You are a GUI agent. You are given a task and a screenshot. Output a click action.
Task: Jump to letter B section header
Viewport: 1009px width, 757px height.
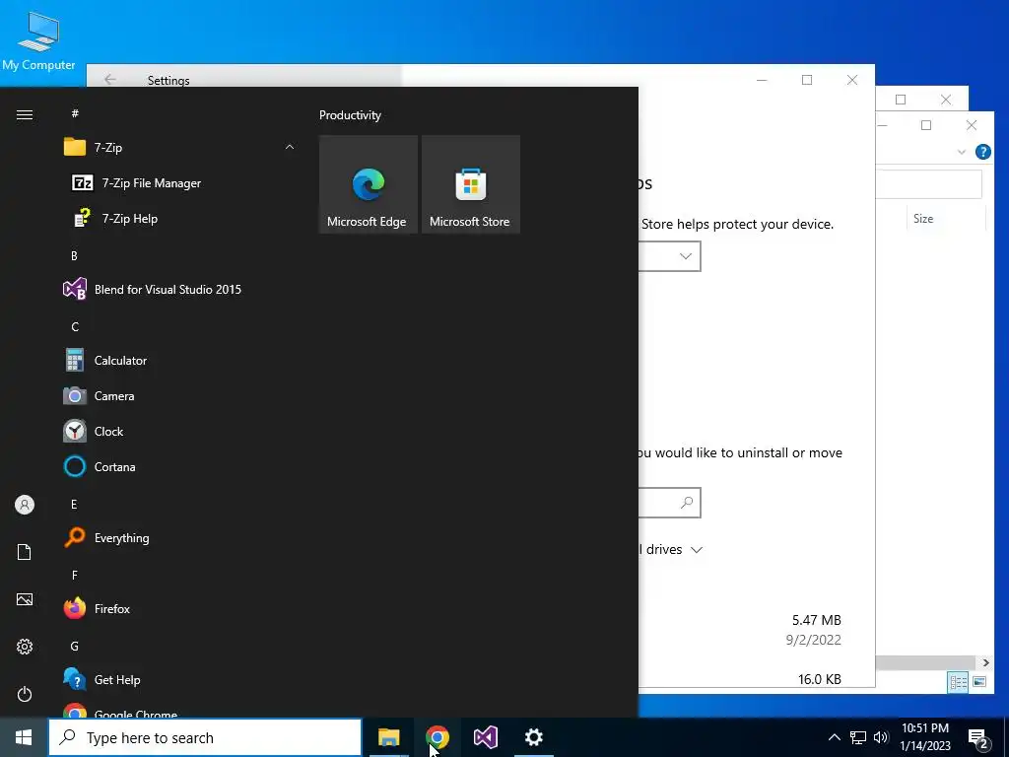tap(74, 256)
